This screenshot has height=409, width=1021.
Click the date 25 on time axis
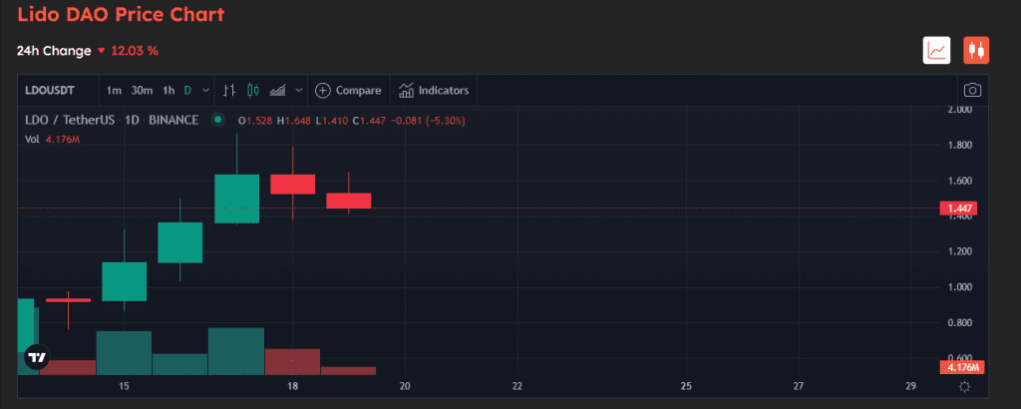tap(686, 386)
